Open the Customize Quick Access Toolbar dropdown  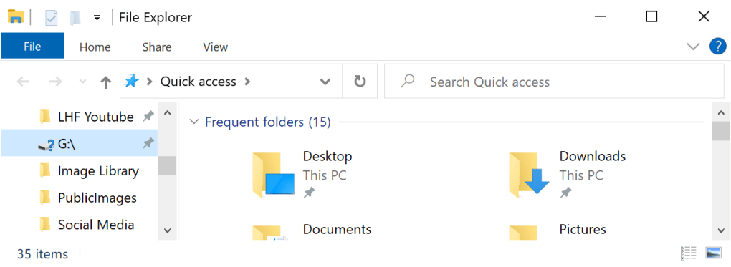pos(97,18)
